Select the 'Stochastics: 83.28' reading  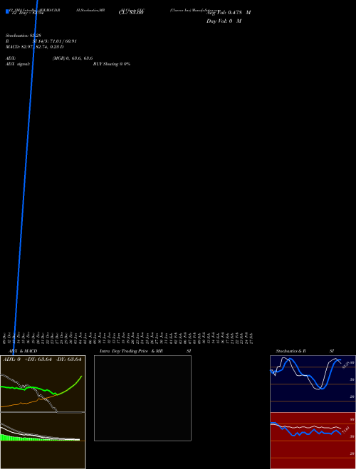click(x=23, y=36)
